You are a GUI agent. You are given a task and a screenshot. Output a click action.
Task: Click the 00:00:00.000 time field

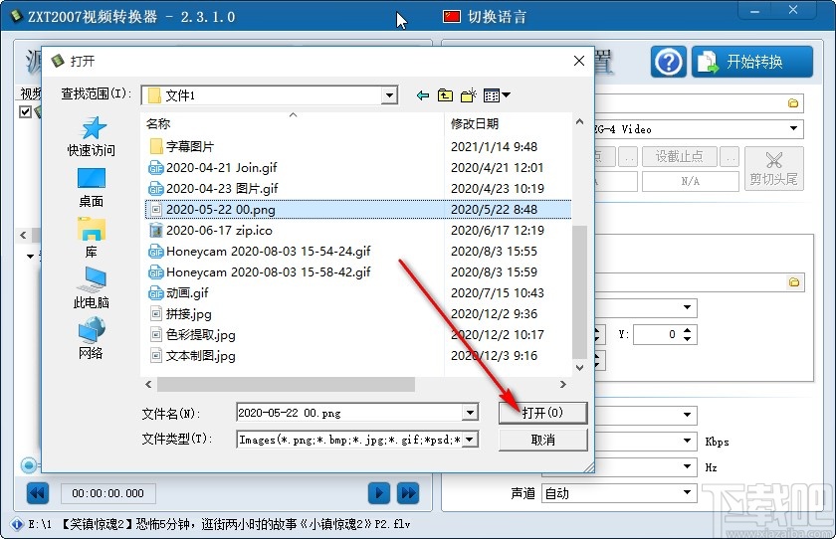pos(108,493)
